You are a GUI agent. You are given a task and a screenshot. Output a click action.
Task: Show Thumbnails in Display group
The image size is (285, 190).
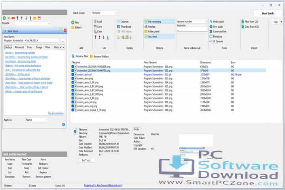pyautogui.click(x=124, y=27)
